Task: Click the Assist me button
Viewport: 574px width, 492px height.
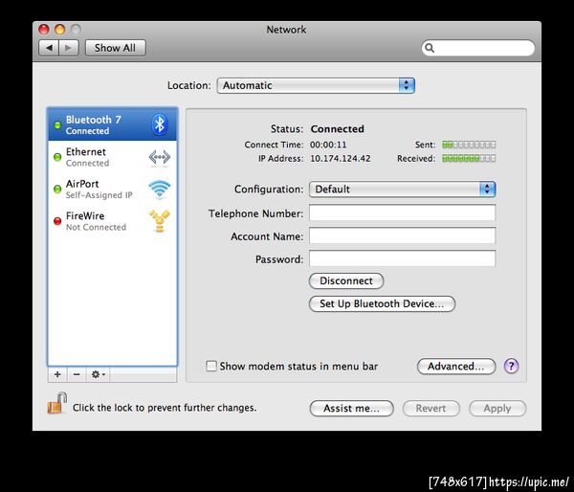Action: coord(351,408)
